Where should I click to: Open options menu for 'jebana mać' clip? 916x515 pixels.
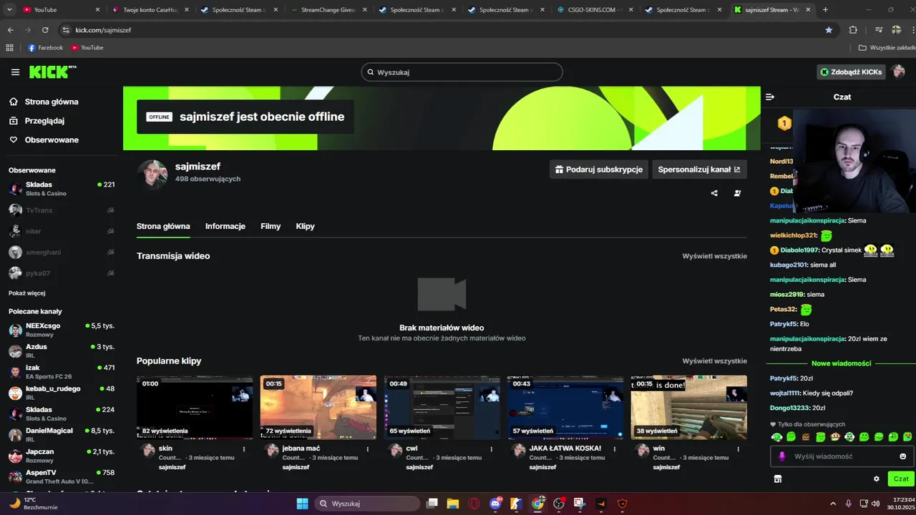(x=368, y=449)
